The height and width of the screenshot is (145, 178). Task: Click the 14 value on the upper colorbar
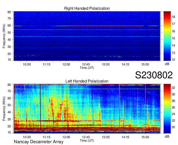pyautogui.click(x=173, y=45)
